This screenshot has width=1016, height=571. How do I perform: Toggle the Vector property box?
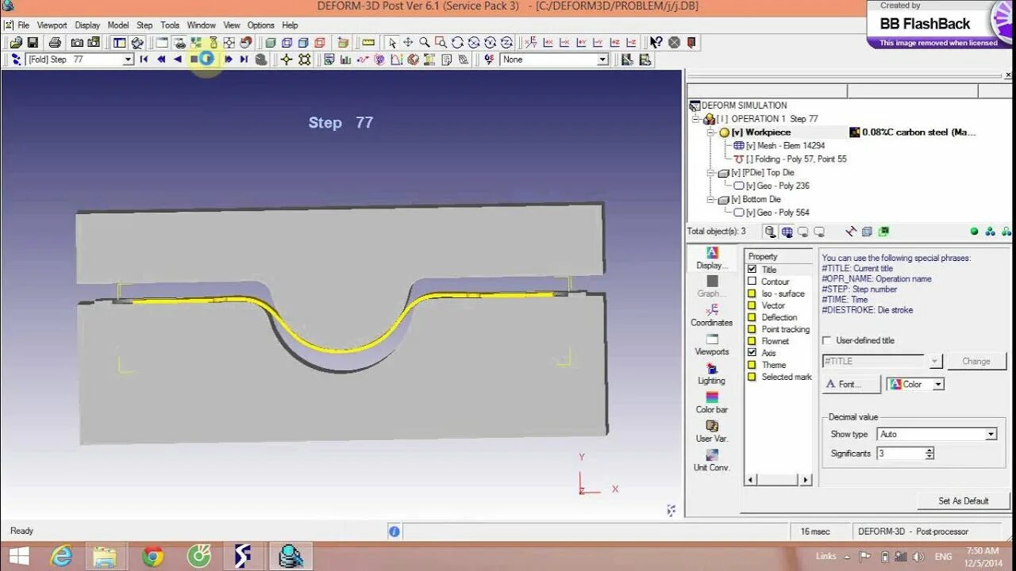pyautogui.click(x=752, y=305)
